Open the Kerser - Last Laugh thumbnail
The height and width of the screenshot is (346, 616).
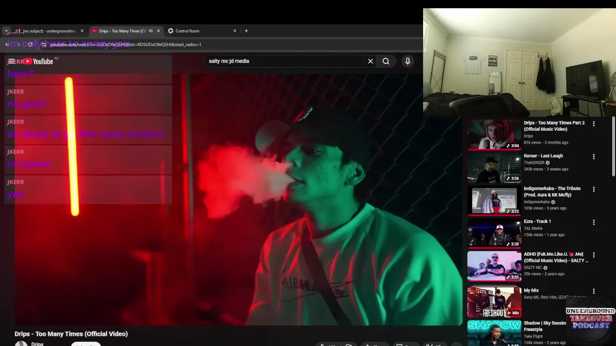coord(494,168)
